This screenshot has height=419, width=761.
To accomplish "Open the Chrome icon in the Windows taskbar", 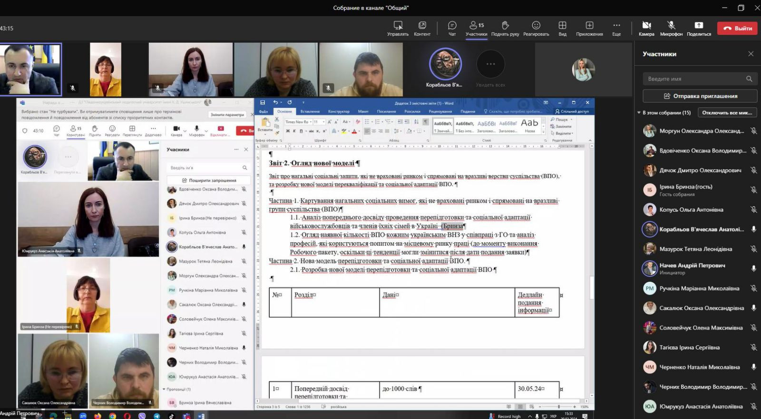I will (112, 416).
